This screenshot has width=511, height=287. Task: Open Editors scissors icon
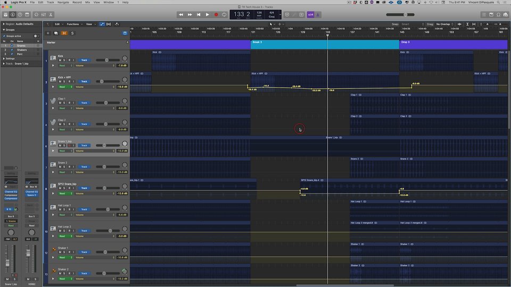(x=51, y=15)
